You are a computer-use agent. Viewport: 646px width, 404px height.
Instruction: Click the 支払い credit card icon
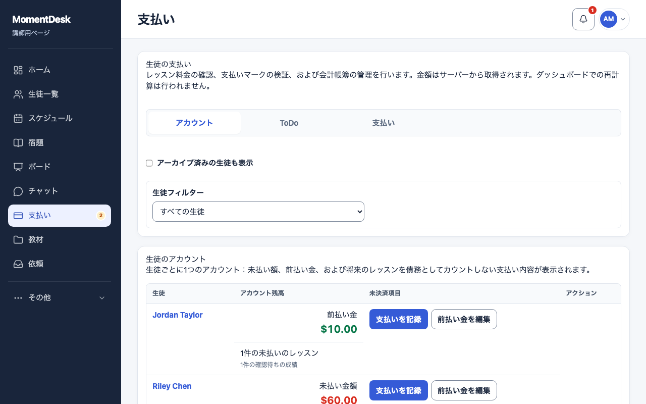18,216
